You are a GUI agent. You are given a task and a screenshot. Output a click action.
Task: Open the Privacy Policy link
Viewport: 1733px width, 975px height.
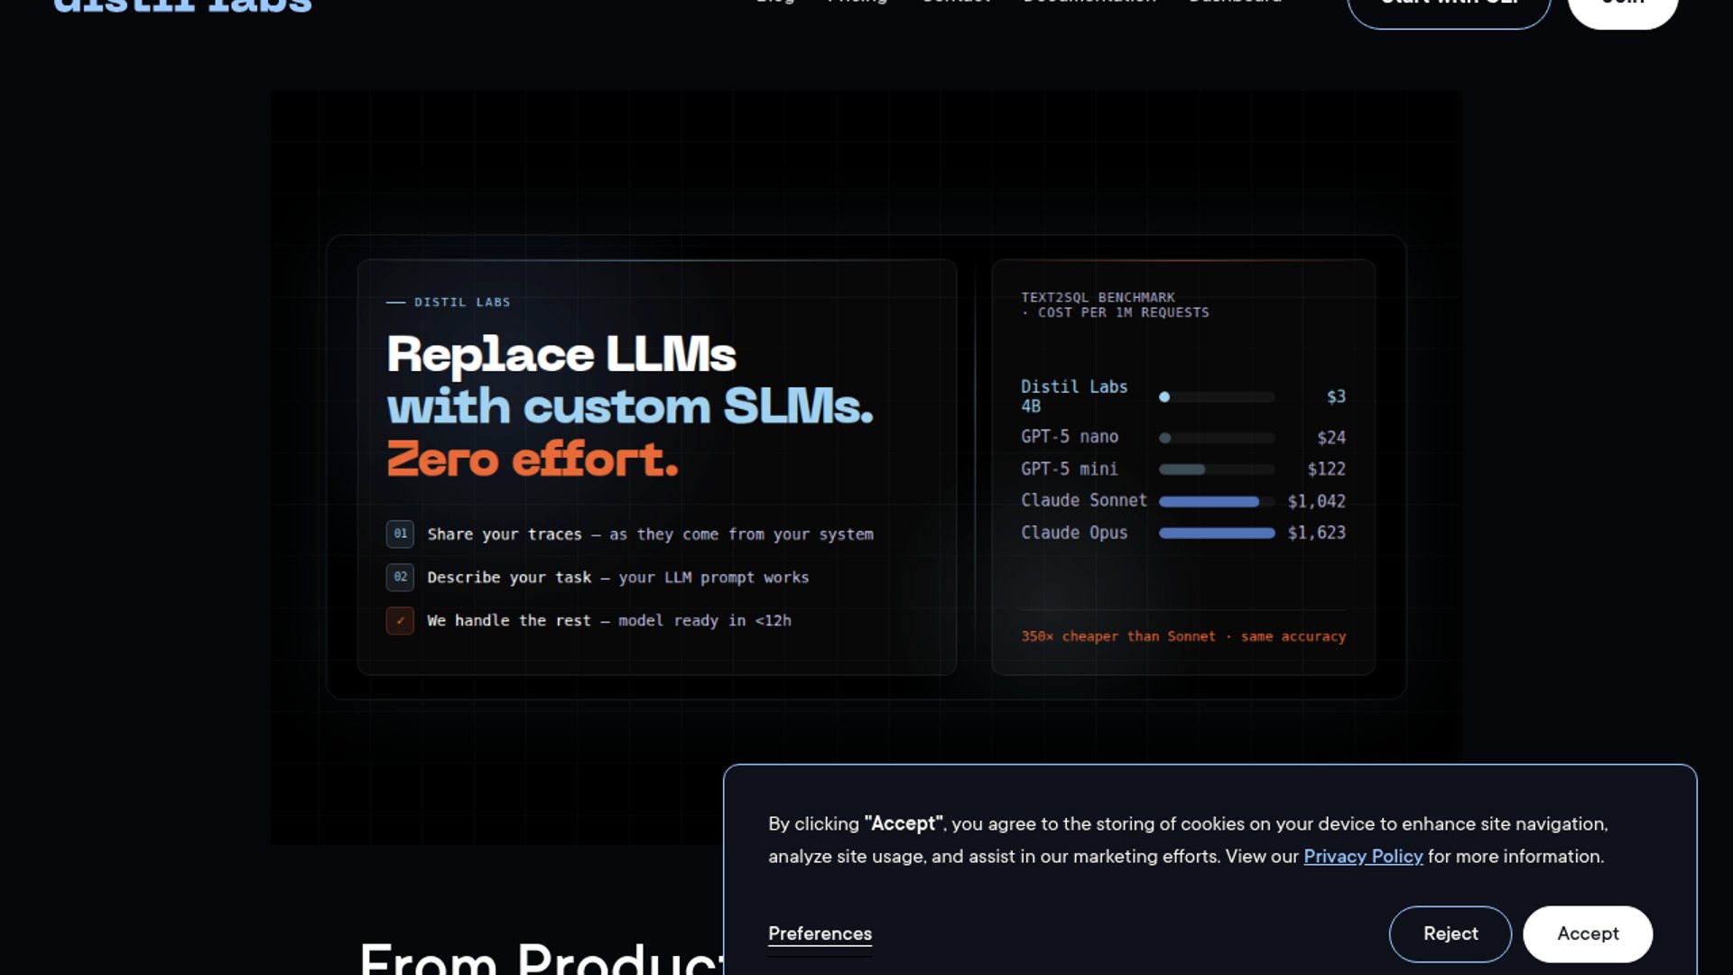(x=1362, y=857)
